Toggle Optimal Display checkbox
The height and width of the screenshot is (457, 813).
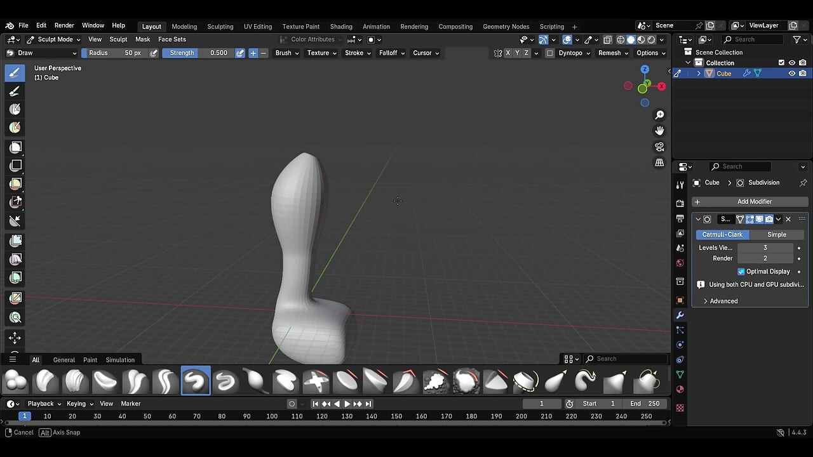[x=741, y=272]
